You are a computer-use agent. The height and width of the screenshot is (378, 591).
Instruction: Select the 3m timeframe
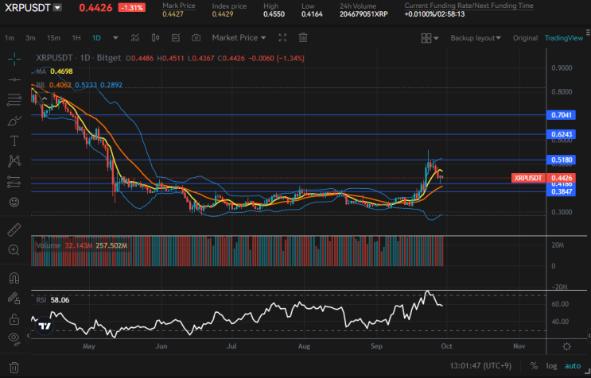pyautogui.click(x=30, y=38)
